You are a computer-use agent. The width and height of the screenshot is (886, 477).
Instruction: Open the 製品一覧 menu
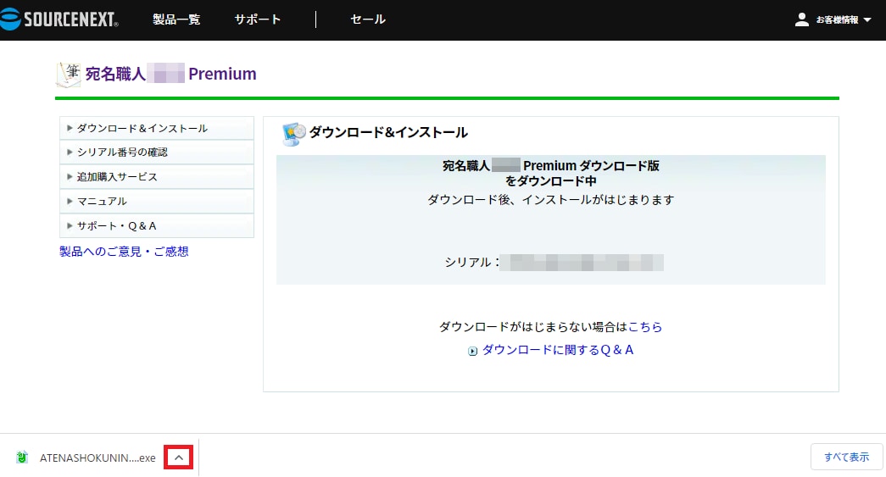[x=176, y=19]
